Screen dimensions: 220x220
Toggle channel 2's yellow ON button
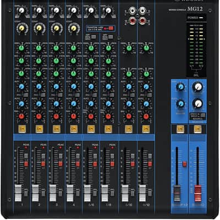tap(39, 129)
